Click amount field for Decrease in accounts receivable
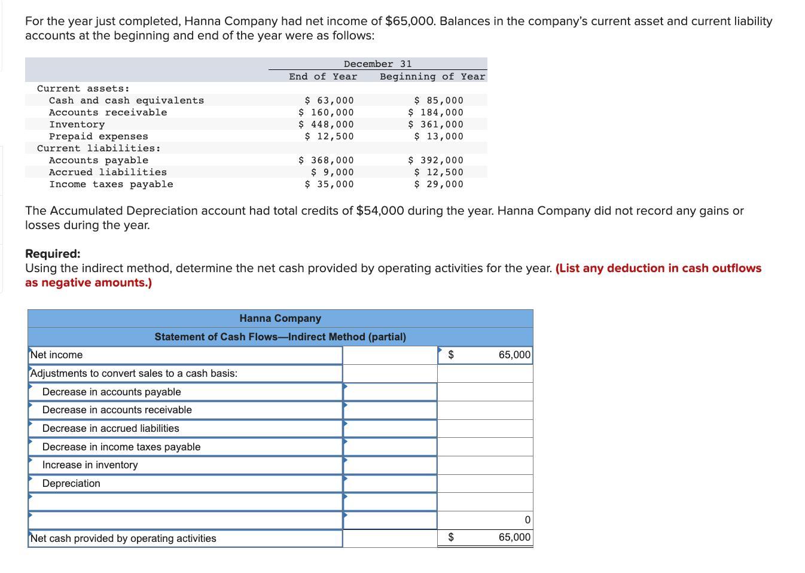The image size is (805, 573). 390,410
